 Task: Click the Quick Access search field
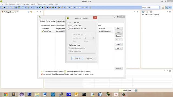coord(151,7)
